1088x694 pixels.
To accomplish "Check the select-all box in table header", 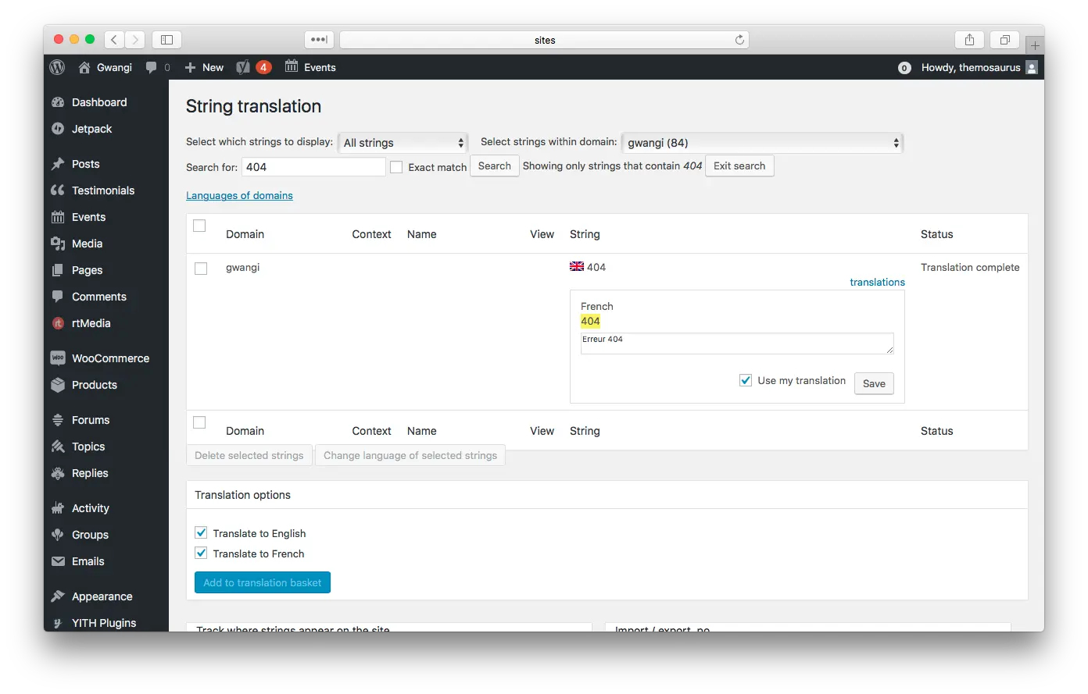I will 199,226.
